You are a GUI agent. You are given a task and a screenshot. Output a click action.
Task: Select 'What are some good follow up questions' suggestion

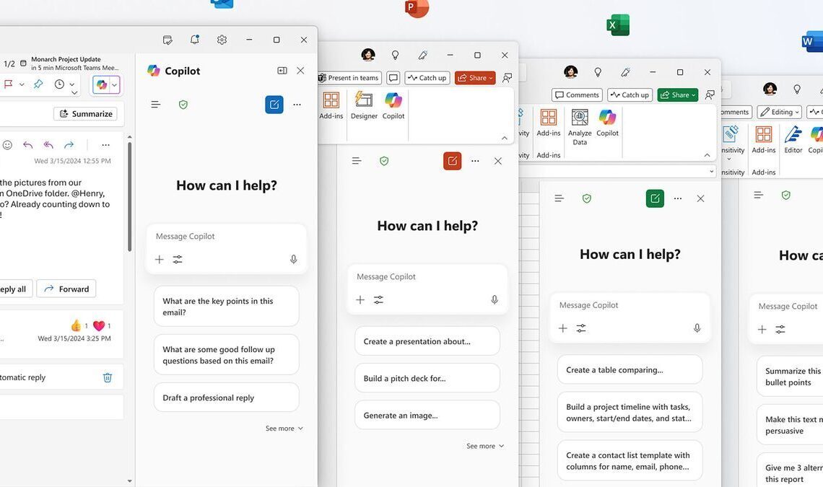(x=226, y=355)
